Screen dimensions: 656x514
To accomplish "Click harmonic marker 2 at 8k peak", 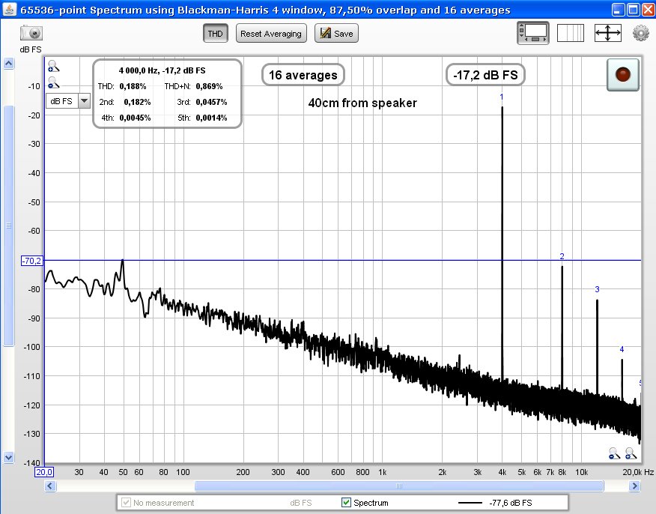I will [x=562, y=256].
